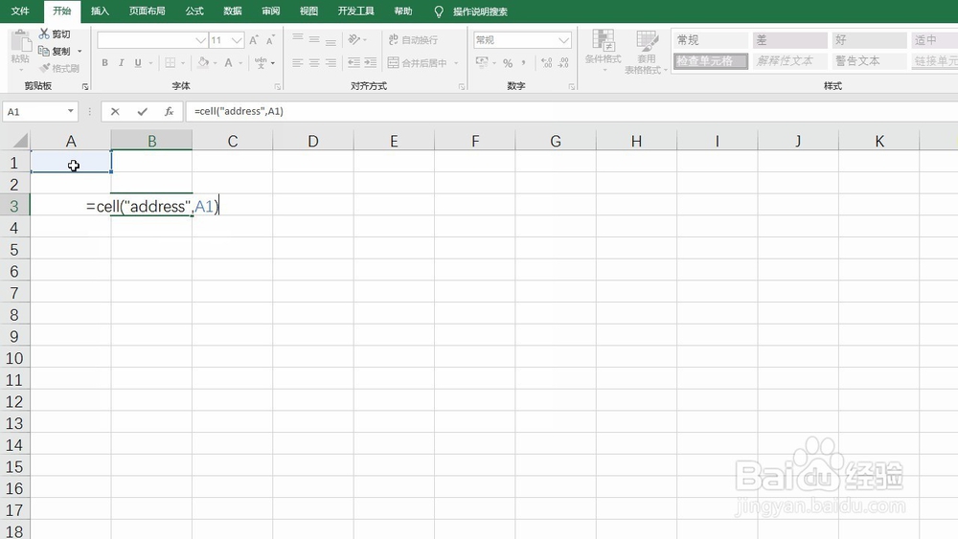
Task: Decrease font size with the small A icon
Action: point(270,39)
